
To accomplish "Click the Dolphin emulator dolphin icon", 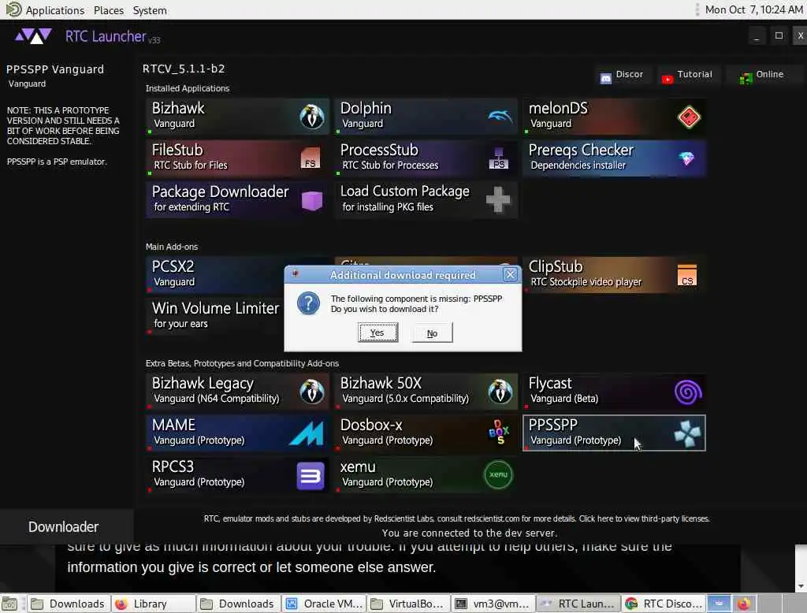I will (x=500, y=117).
